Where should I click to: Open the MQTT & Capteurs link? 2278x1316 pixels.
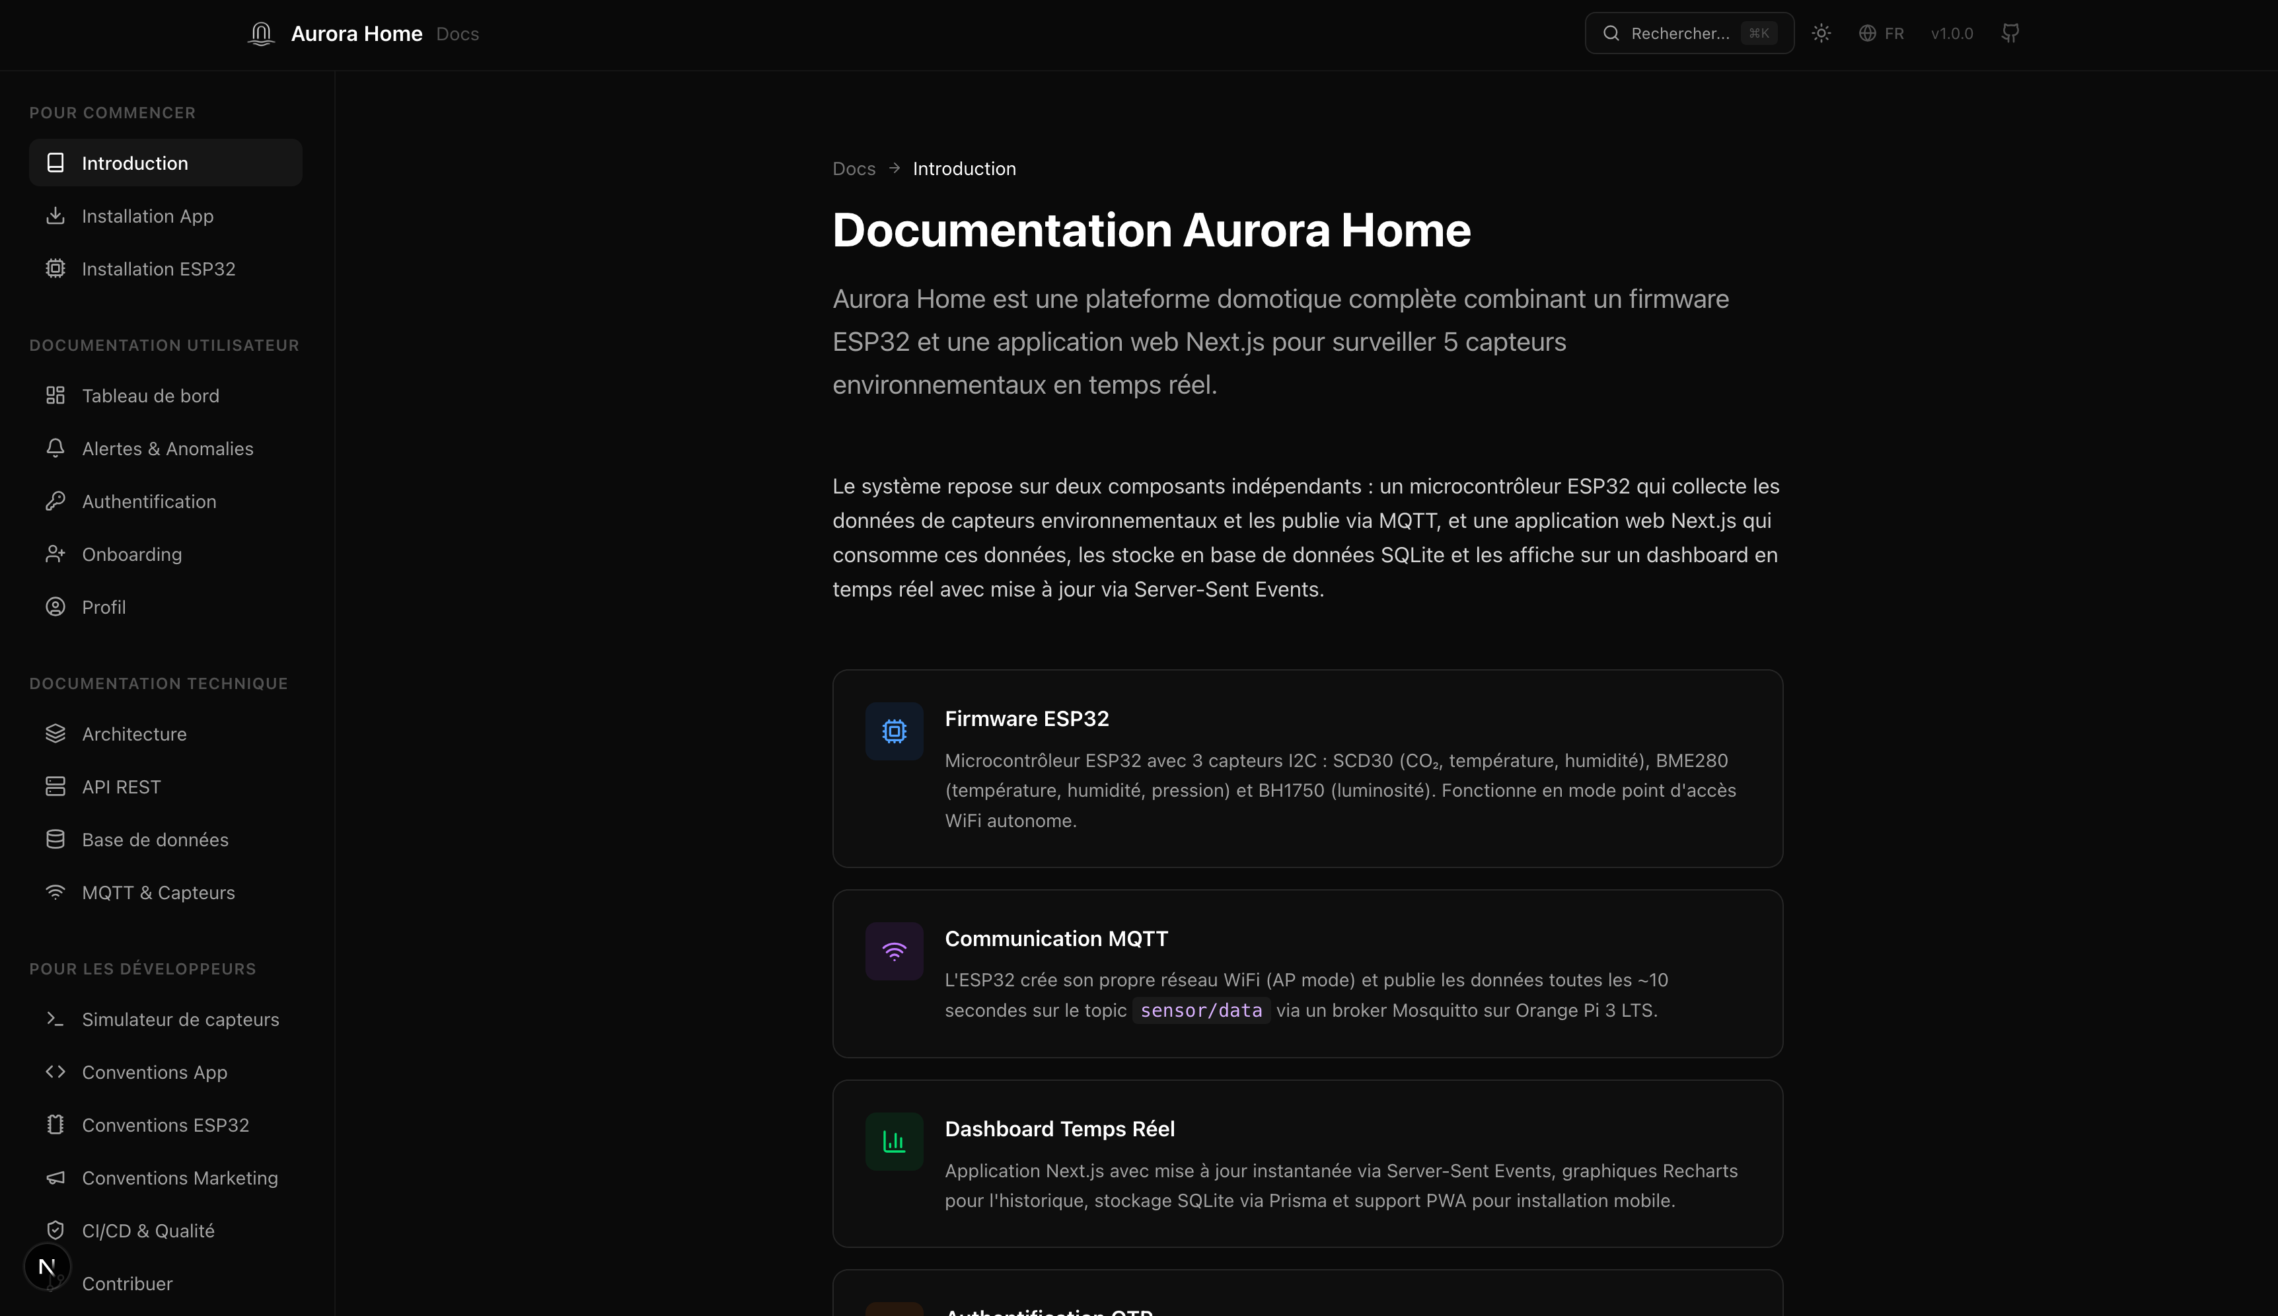point(165,892)
